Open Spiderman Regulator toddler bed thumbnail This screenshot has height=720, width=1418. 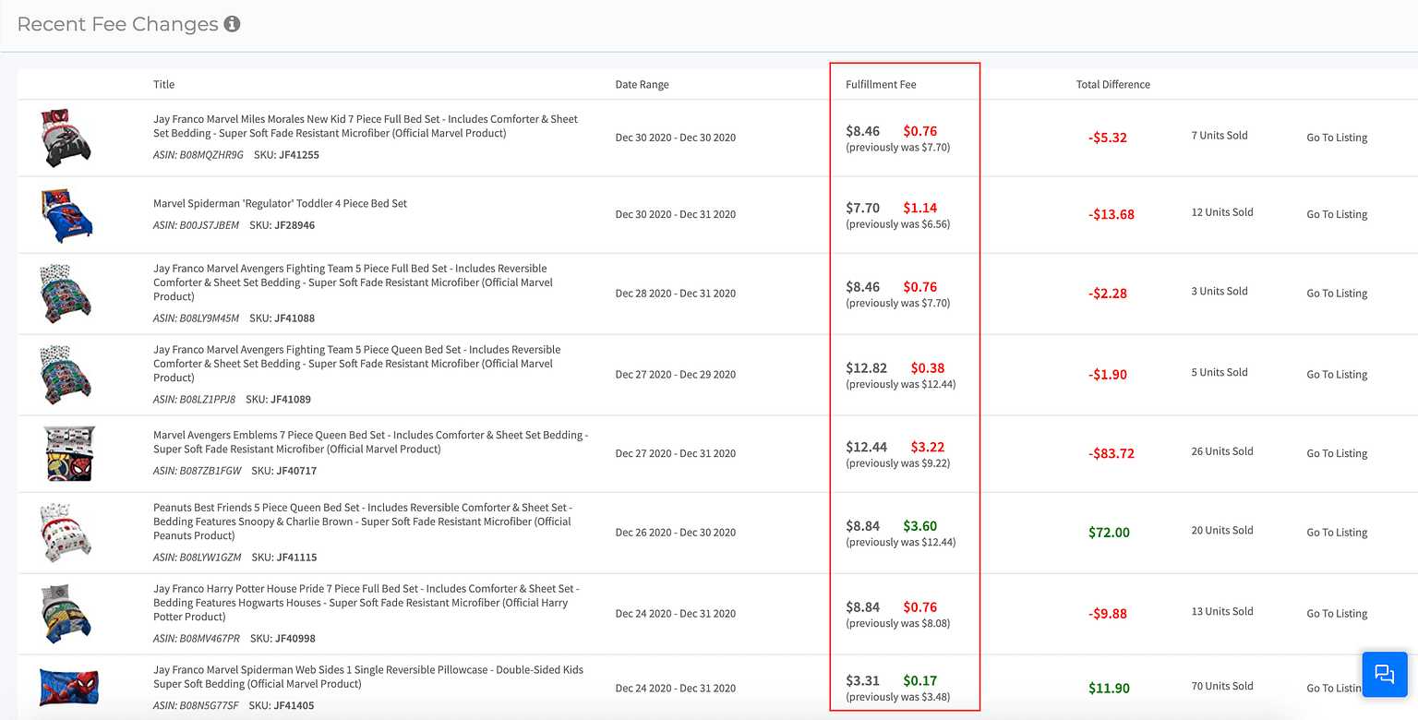pyautogui.click(x=66, y=215)
